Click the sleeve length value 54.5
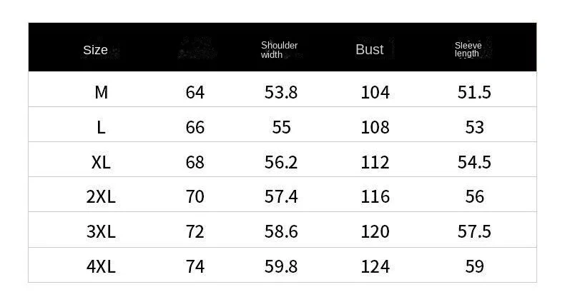The width and height of the screenshot is (565, 297). pyautogui.click(x=474, y=162)
